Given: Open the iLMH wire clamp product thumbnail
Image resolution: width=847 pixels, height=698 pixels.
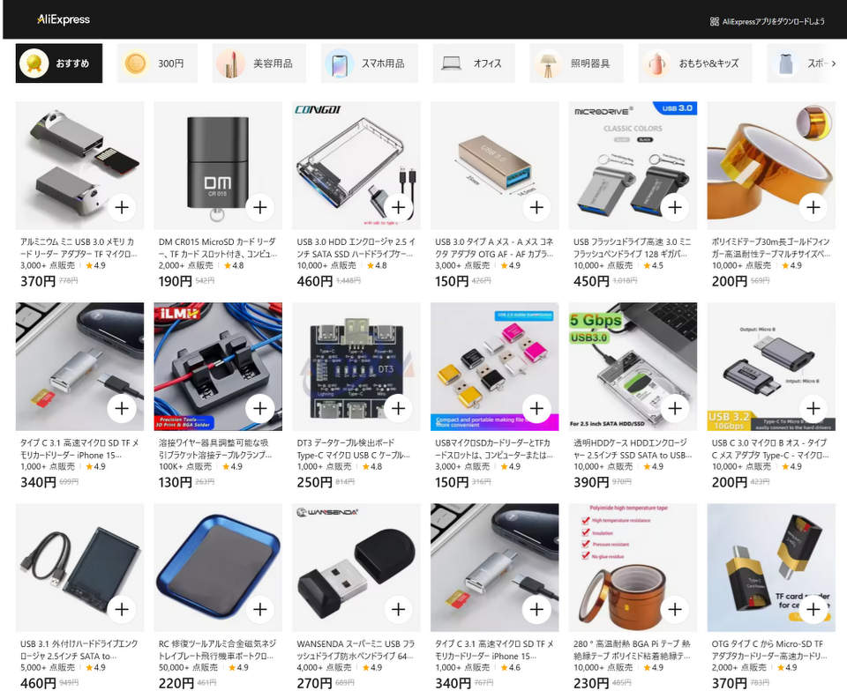Looking at the screenshot, I should [218, 367].
